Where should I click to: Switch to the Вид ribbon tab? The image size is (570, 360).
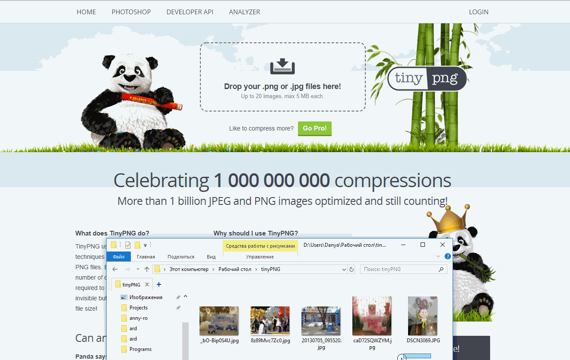[x=211, y=257]
